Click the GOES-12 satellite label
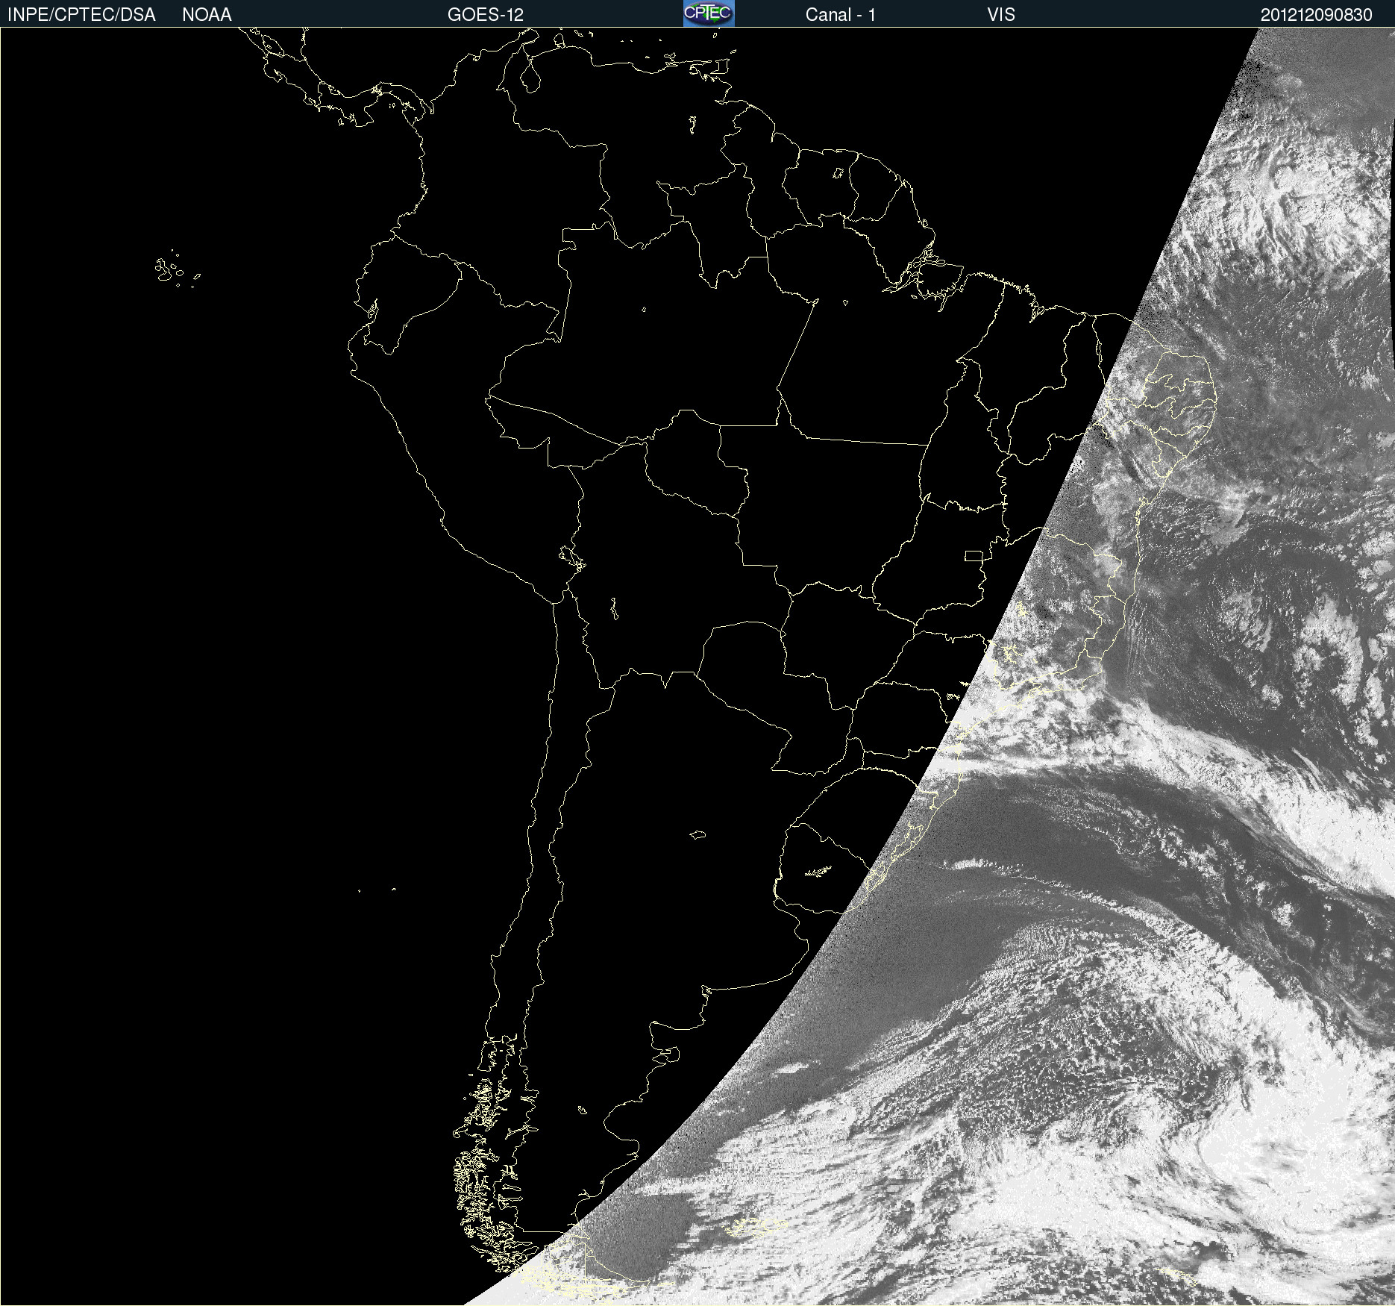 tap(486, 15)
